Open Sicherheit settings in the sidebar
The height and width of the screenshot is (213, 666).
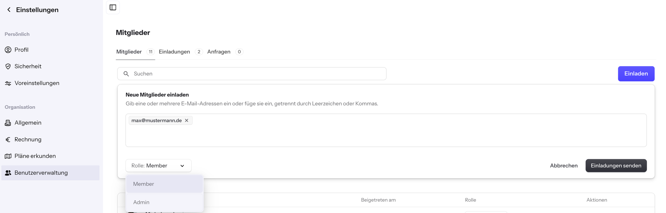point(50,66)
